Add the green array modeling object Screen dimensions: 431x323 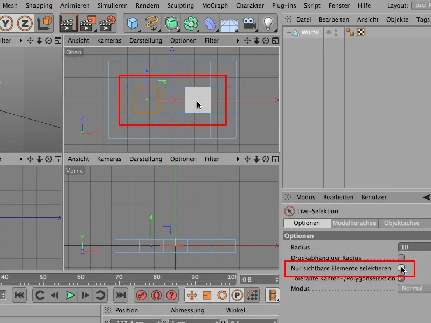tap(191, 24)
